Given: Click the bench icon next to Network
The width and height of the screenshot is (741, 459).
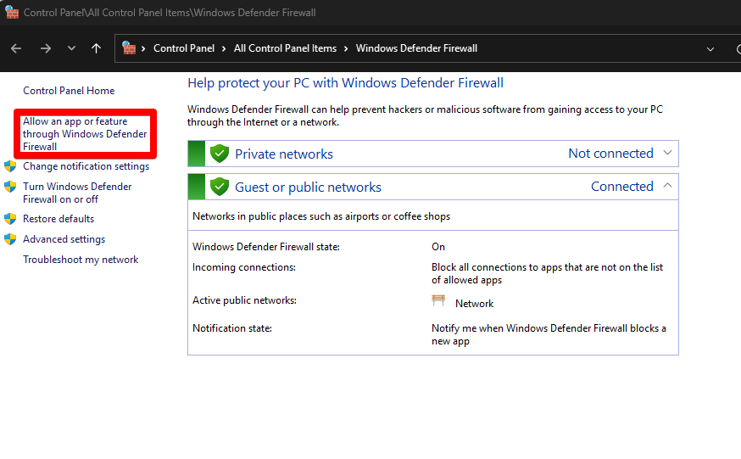Looking at the screenshot, I should pyautogui.click(x=438, y=301).
